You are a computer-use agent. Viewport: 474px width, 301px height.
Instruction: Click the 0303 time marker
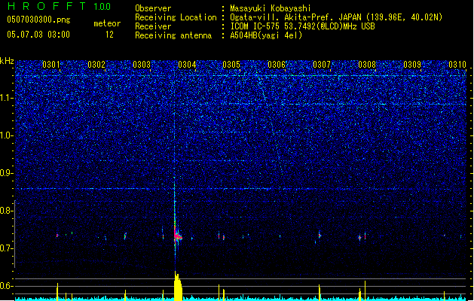(142, 65)
